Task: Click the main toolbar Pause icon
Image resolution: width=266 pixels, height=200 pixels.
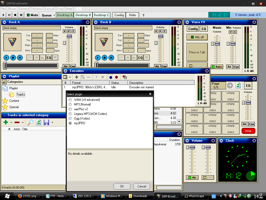Action: pos(9,15)
